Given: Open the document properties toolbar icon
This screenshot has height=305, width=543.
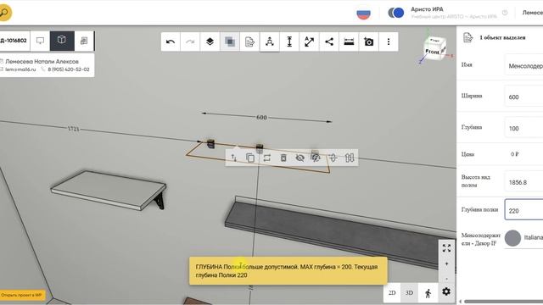Looking at the screenshot, I should [249, 42].
